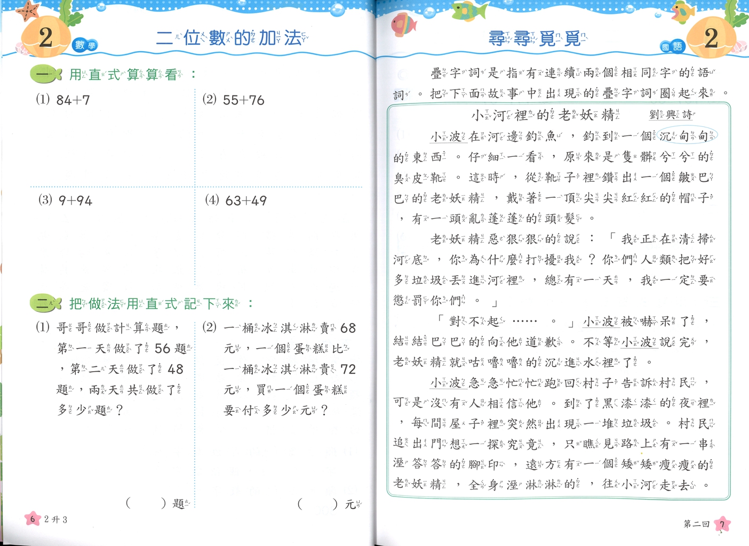Click the phrase '懲罰你們'
The width and height of the screenshot is (749, 546).
(x=431, y=300)
